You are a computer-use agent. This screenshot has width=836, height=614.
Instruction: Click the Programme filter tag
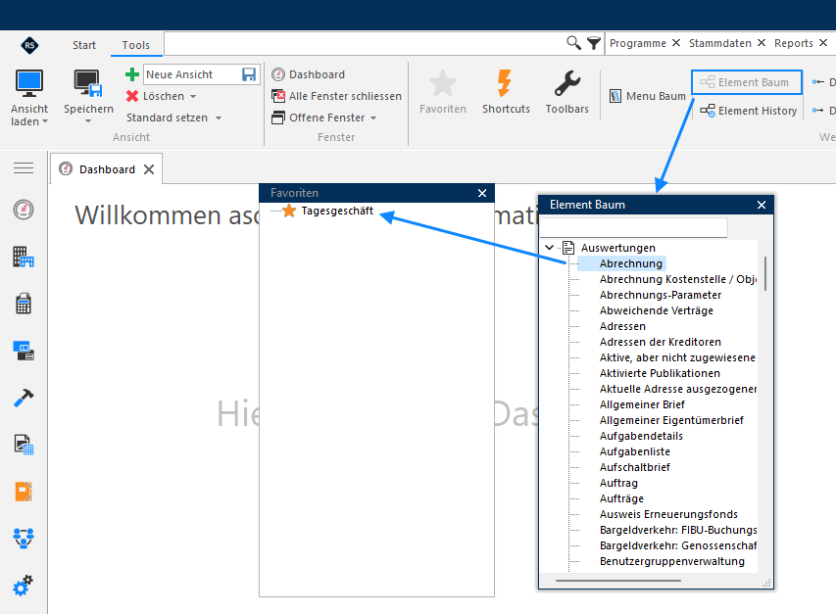click(x=638, y=43)
